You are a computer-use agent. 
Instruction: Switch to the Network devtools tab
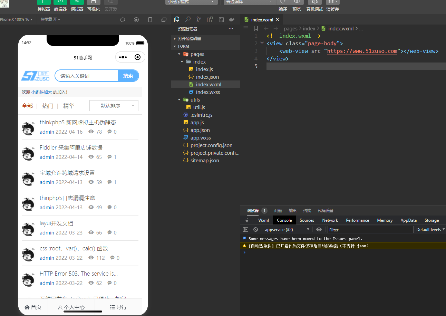coord(330,220)
